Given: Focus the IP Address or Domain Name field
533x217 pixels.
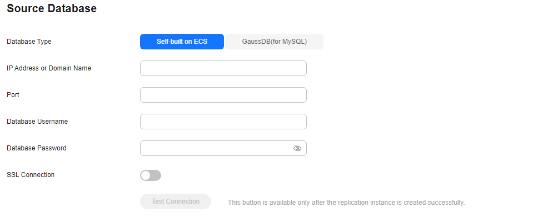Looking at the screenshot, I should point(223,68).
